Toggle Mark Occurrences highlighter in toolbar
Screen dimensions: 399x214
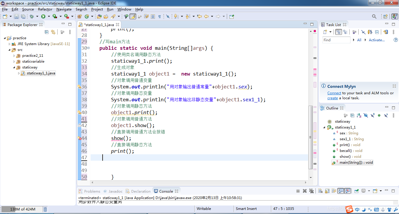click(133, 17)
